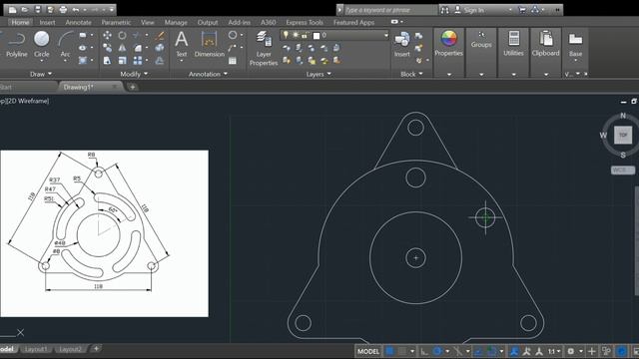The width and height of the screenshot is (639, 359).
Task: Select the Hatch tool in Draw panel
Action: click(x=83, y=61)
